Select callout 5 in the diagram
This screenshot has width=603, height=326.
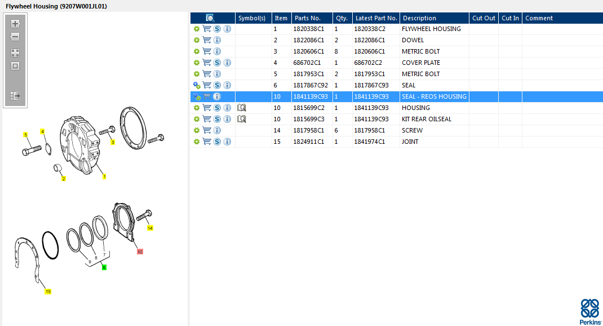(25, 135)
